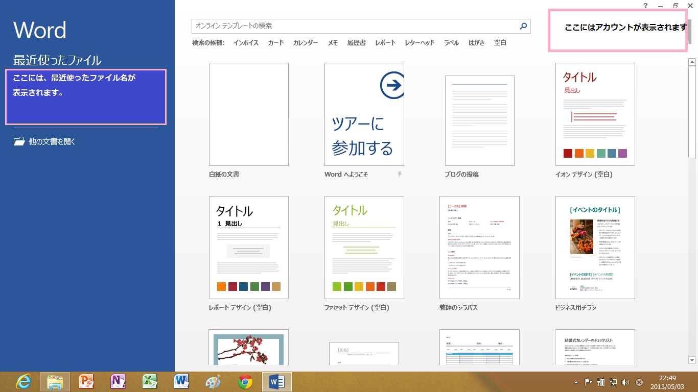Open the 教師のシラバス template

tap(480, 248)
